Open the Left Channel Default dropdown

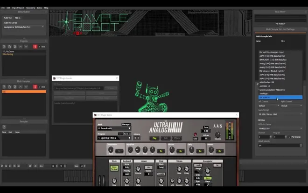(269, 106)
